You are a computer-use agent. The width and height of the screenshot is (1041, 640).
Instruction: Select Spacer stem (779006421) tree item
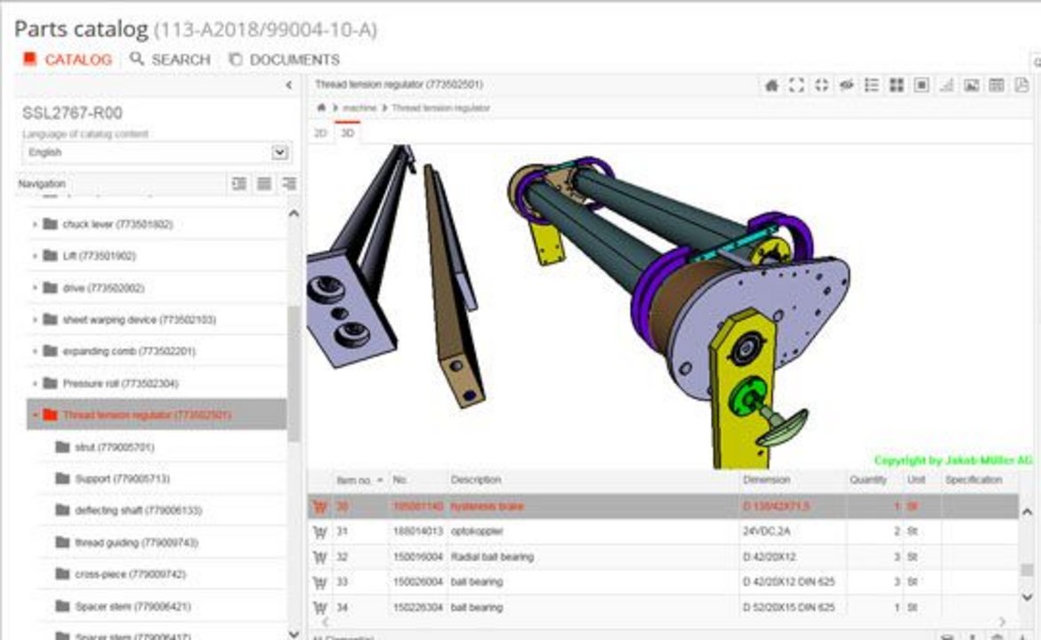click(133, 606)
